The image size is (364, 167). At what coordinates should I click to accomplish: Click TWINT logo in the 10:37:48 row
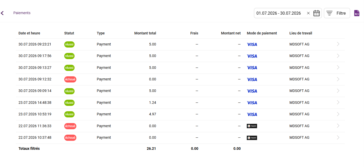point(252,138)
